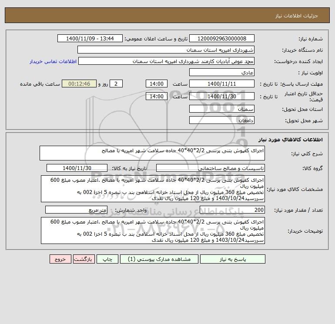
Task: Click the اطلاعات کالاهای مورد نیاز section heading
Action: tap(291, 140)
